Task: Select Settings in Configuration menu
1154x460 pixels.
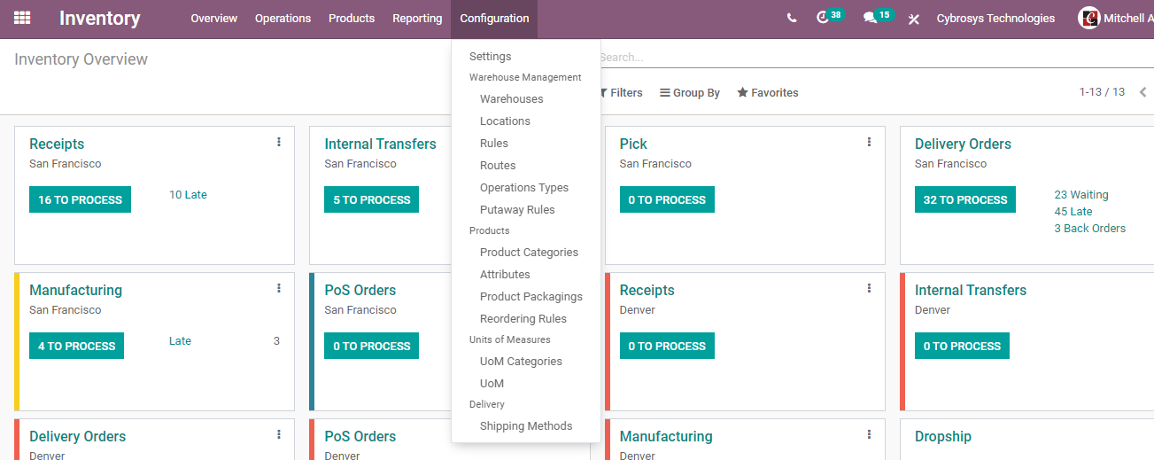Action: (526, 56)
